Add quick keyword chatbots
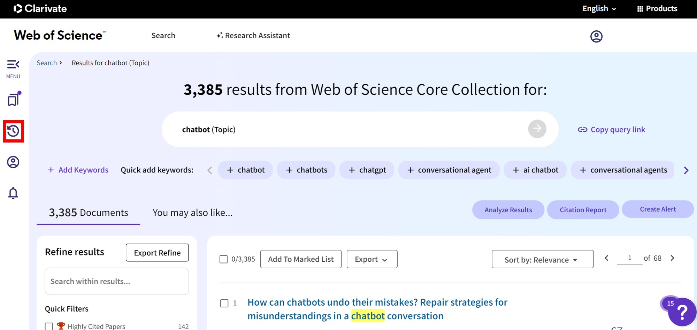697x330 pixels. [306, 170]
